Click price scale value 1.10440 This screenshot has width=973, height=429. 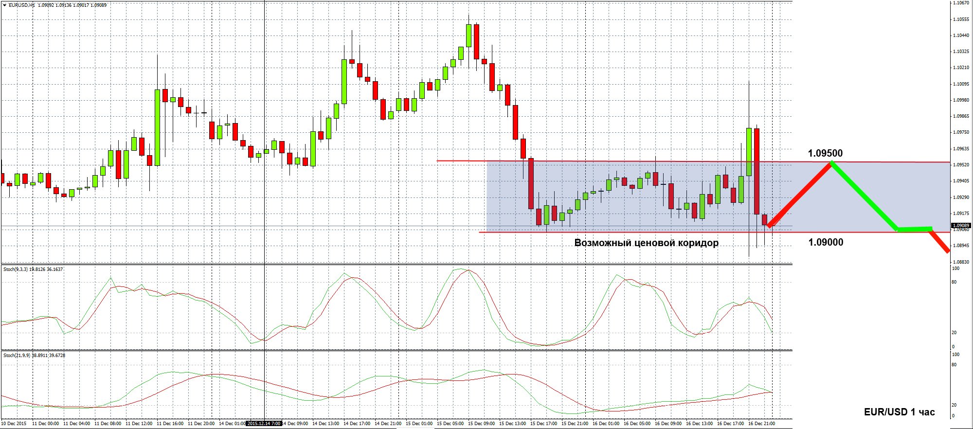coord(961,36)
